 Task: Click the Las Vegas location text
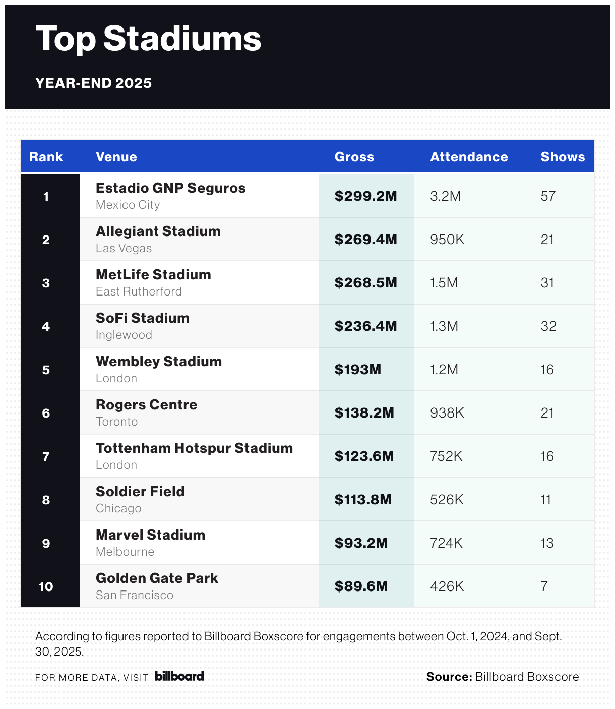coord(124,249)
